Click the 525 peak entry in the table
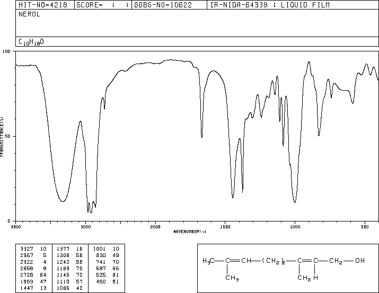379x293 pixels. 101,275
